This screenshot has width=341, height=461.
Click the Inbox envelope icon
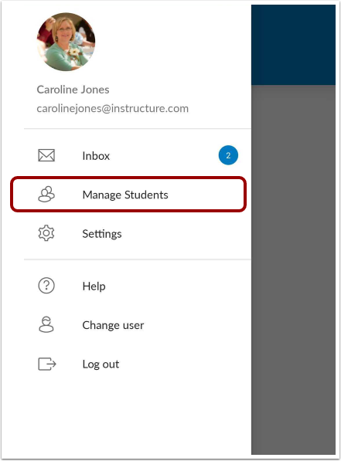click(46, 155)
